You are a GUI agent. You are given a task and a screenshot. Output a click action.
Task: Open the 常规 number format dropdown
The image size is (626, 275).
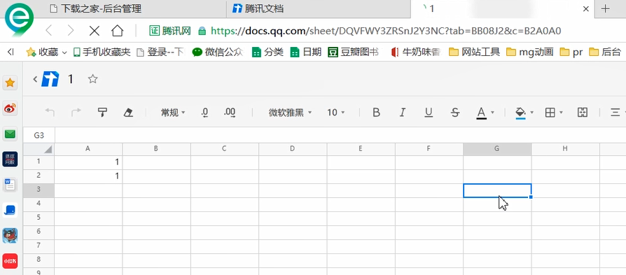click(x=173, y=113)
